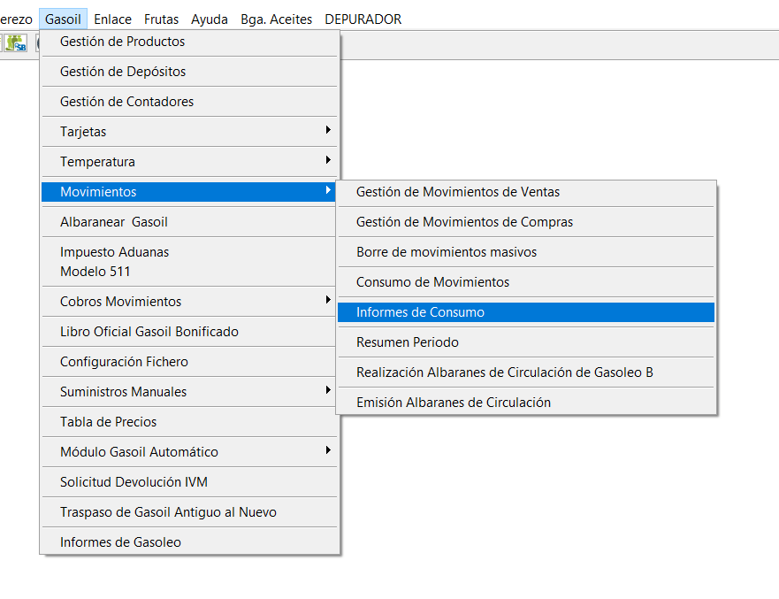Click the green SB people toolbar icon
Viewport: 779px width, 599px height.
[16, 42]
